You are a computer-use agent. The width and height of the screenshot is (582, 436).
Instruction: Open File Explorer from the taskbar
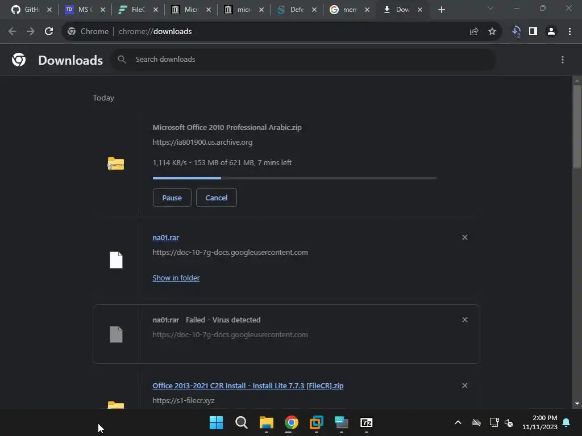266,422
